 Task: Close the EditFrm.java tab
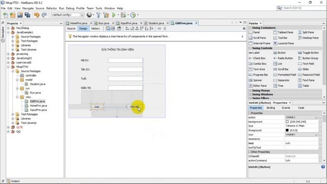click(x=196, y=23)
